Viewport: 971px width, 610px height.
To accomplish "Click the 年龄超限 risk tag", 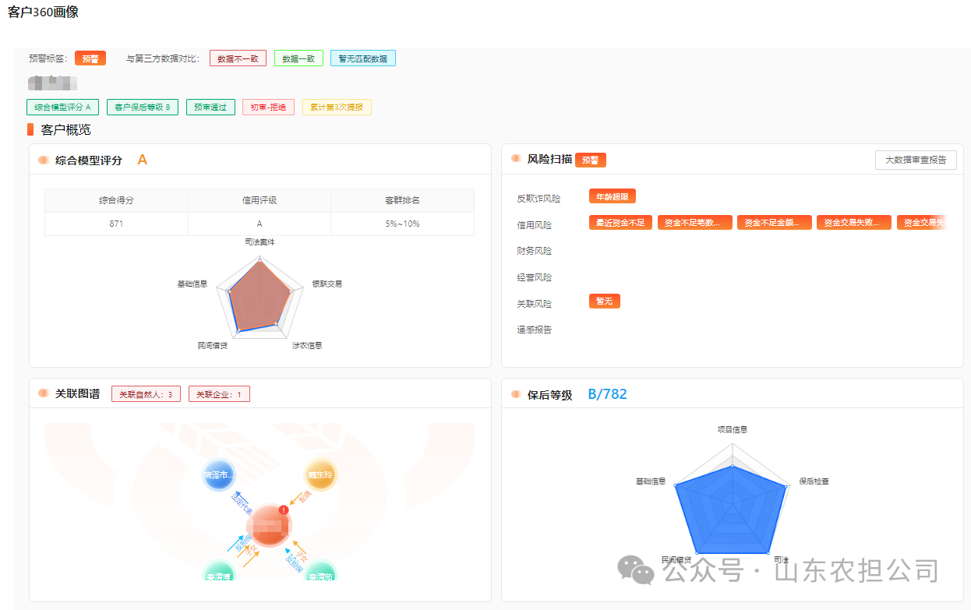I will click(x=613, y=196).
